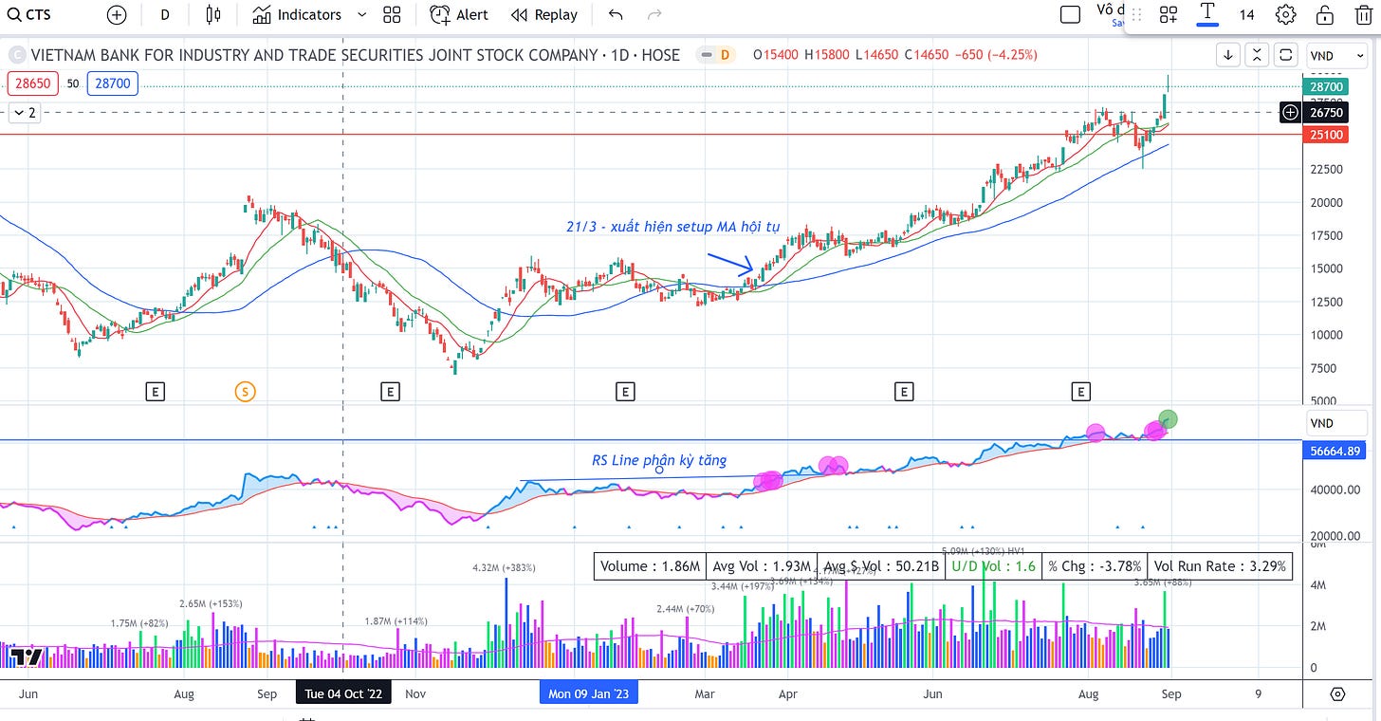The height and width of the screenshot is (721, 1381).
Task: Grab the floating drawing toolbar handle
Action: click(1137, 14)
